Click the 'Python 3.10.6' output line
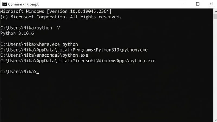217x122 pixels. click(x=17, y=33)
